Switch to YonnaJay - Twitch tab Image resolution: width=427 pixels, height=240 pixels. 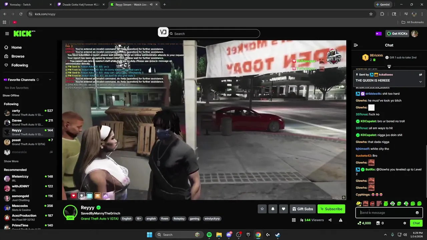point(27,5)
